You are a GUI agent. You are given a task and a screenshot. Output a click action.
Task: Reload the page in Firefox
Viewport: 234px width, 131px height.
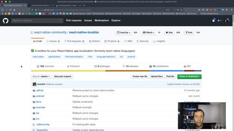(x=10, y=10)
